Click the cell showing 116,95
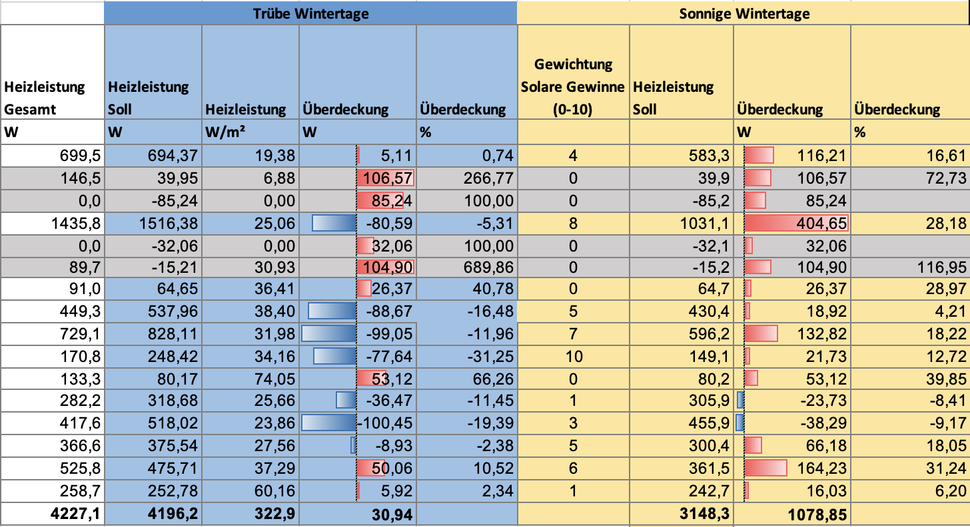The image size is (970, 527). [x=911, y=269]
